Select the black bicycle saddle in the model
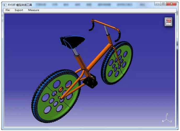This screenshot has height=131, width=180. pyautogui.click(x=72, y=42)
